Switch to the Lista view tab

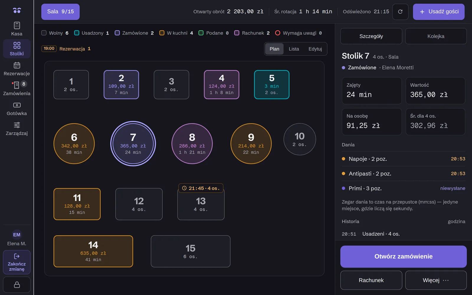click(x=294, y=49)
